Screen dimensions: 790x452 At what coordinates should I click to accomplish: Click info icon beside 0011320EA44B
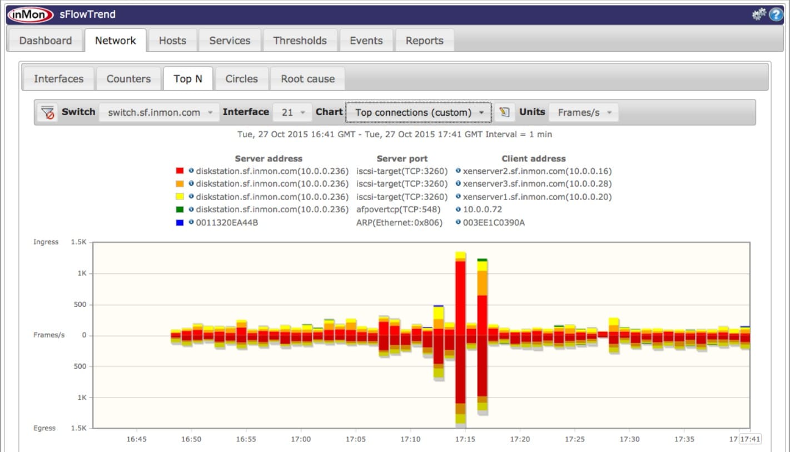click(191, 222)
